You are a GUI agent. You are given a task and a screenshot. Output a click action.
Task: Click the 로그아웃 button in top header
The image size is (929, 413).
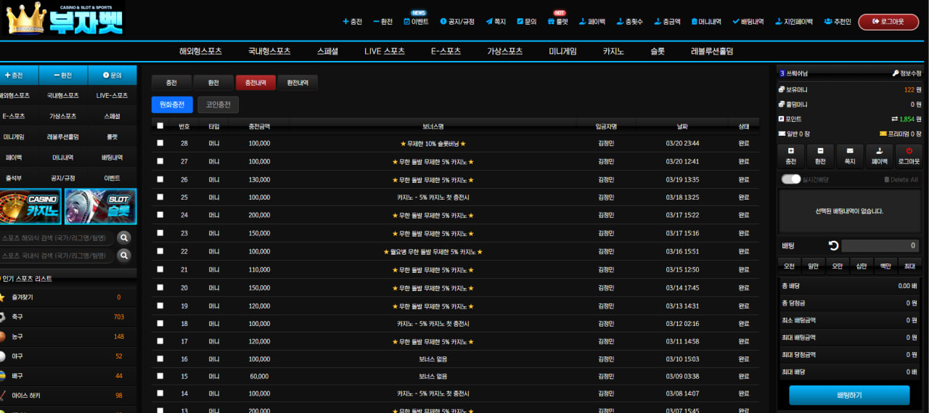888,22
